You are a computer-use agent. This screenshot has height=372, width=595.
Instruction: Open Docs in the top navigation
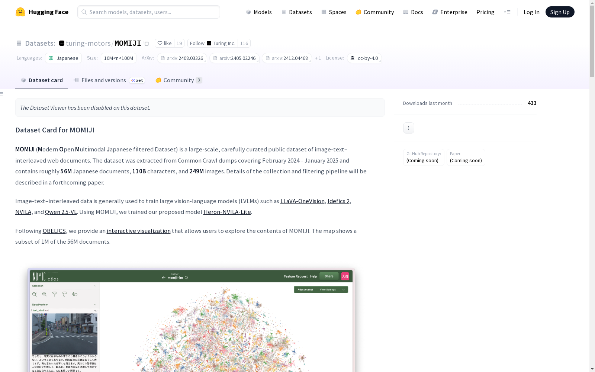(x=413, y=12)
